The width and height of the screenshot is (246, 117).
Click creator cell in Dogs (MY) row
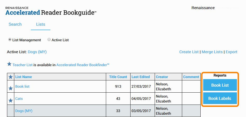point(168,111)
